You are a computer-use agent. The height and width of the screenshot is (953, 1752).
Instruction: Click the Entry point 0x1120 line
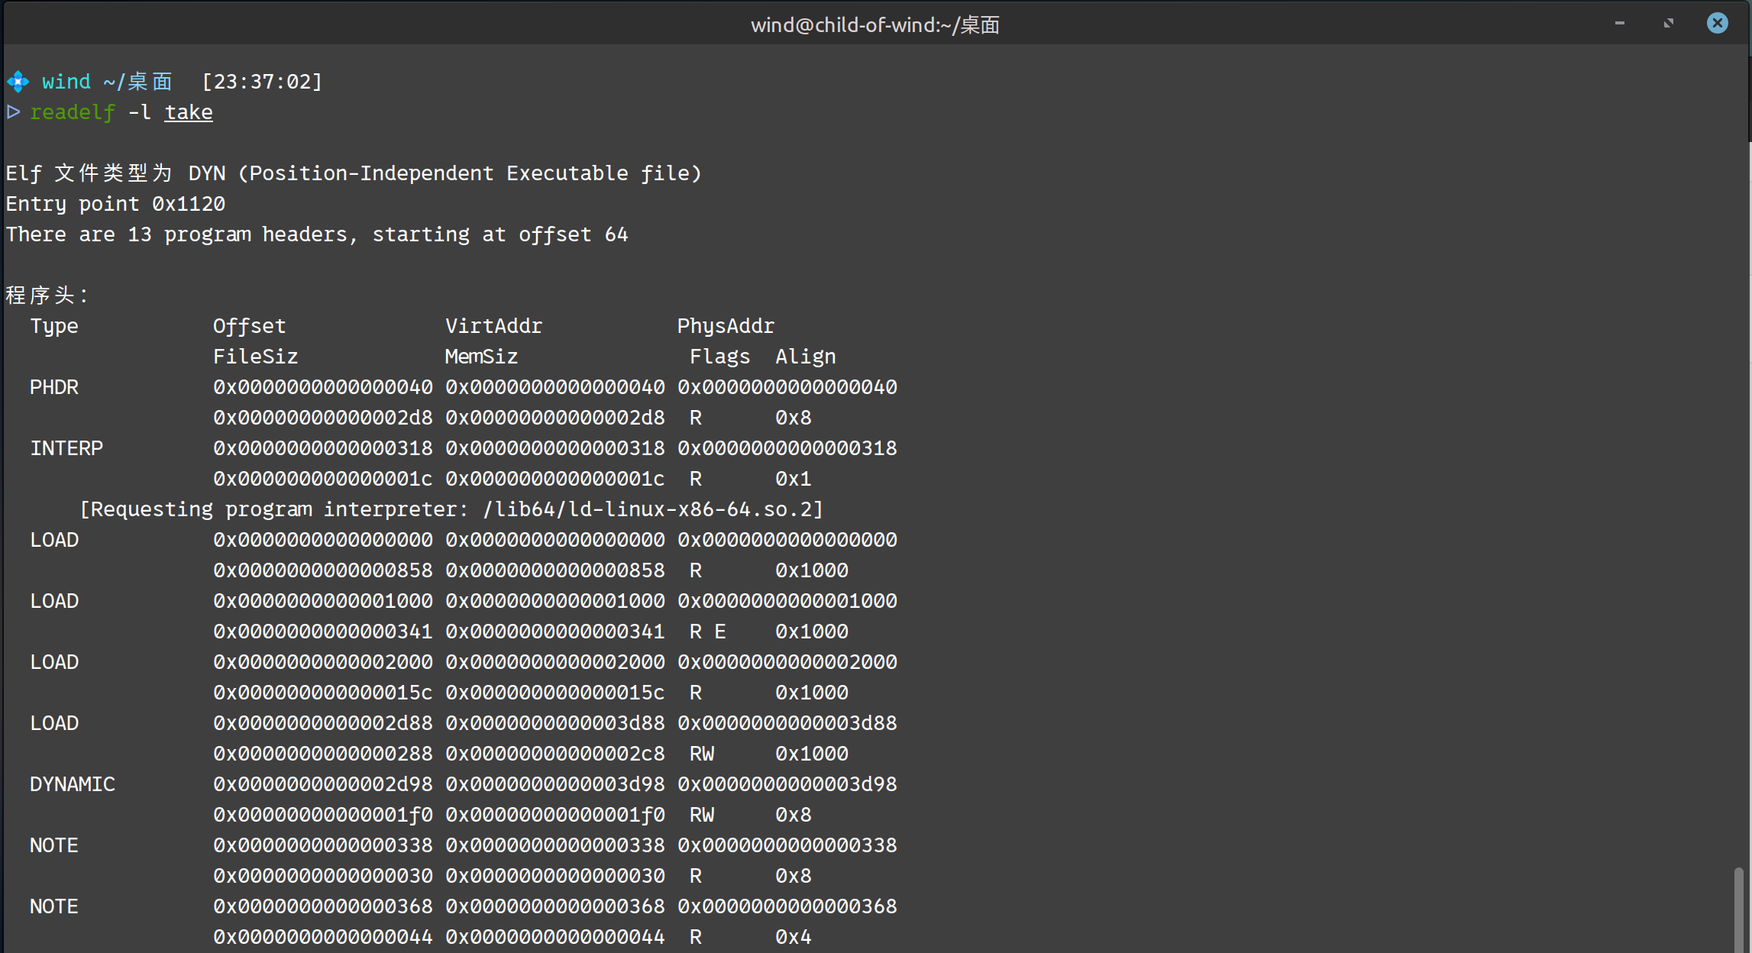[115, 204]
